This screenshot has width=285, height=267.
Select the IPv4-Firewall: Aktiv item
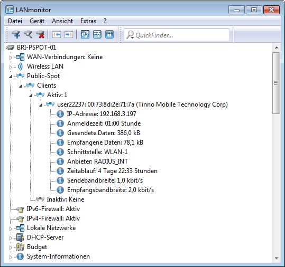[x=53, y=218]
